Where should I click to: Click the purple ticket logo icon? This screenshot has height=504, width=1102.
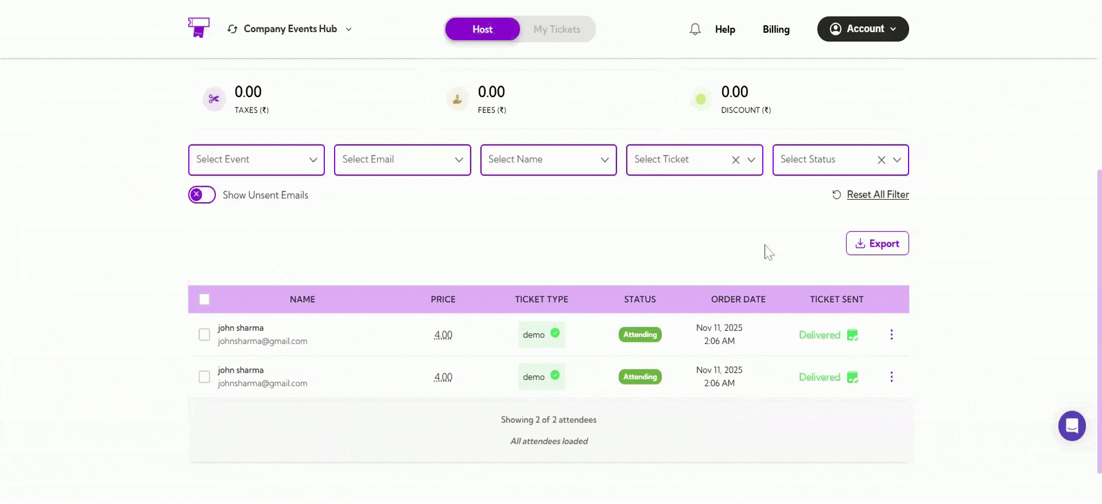tap(199, 28)
